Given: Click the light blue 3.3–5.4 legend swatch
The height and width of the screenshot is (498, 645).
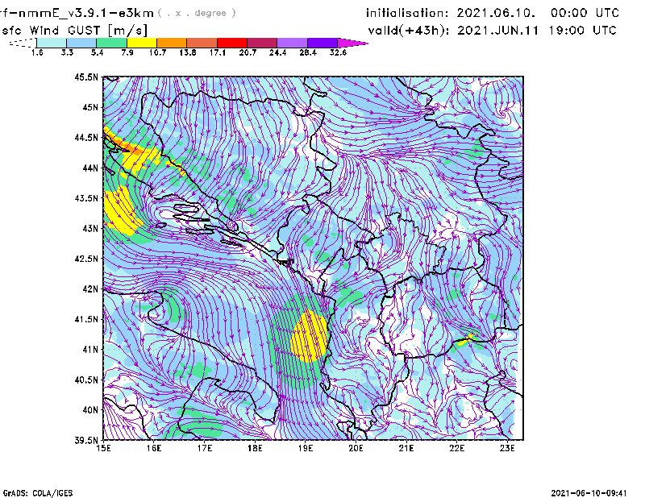Looking at the screenshot, I should [x=81, y=43].
